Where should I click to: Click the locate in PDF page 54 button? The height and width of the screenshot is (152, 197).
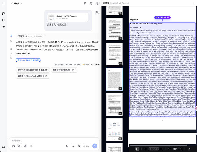click(x=28, y=60)
